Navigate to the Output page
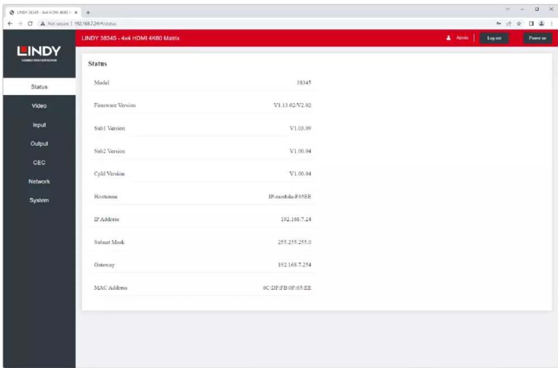The width and height of the screenshot is (558, 368). tap(39, 144)
